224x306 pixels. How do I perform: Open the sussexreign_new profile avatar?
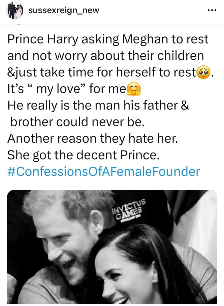tap(14, 11)
